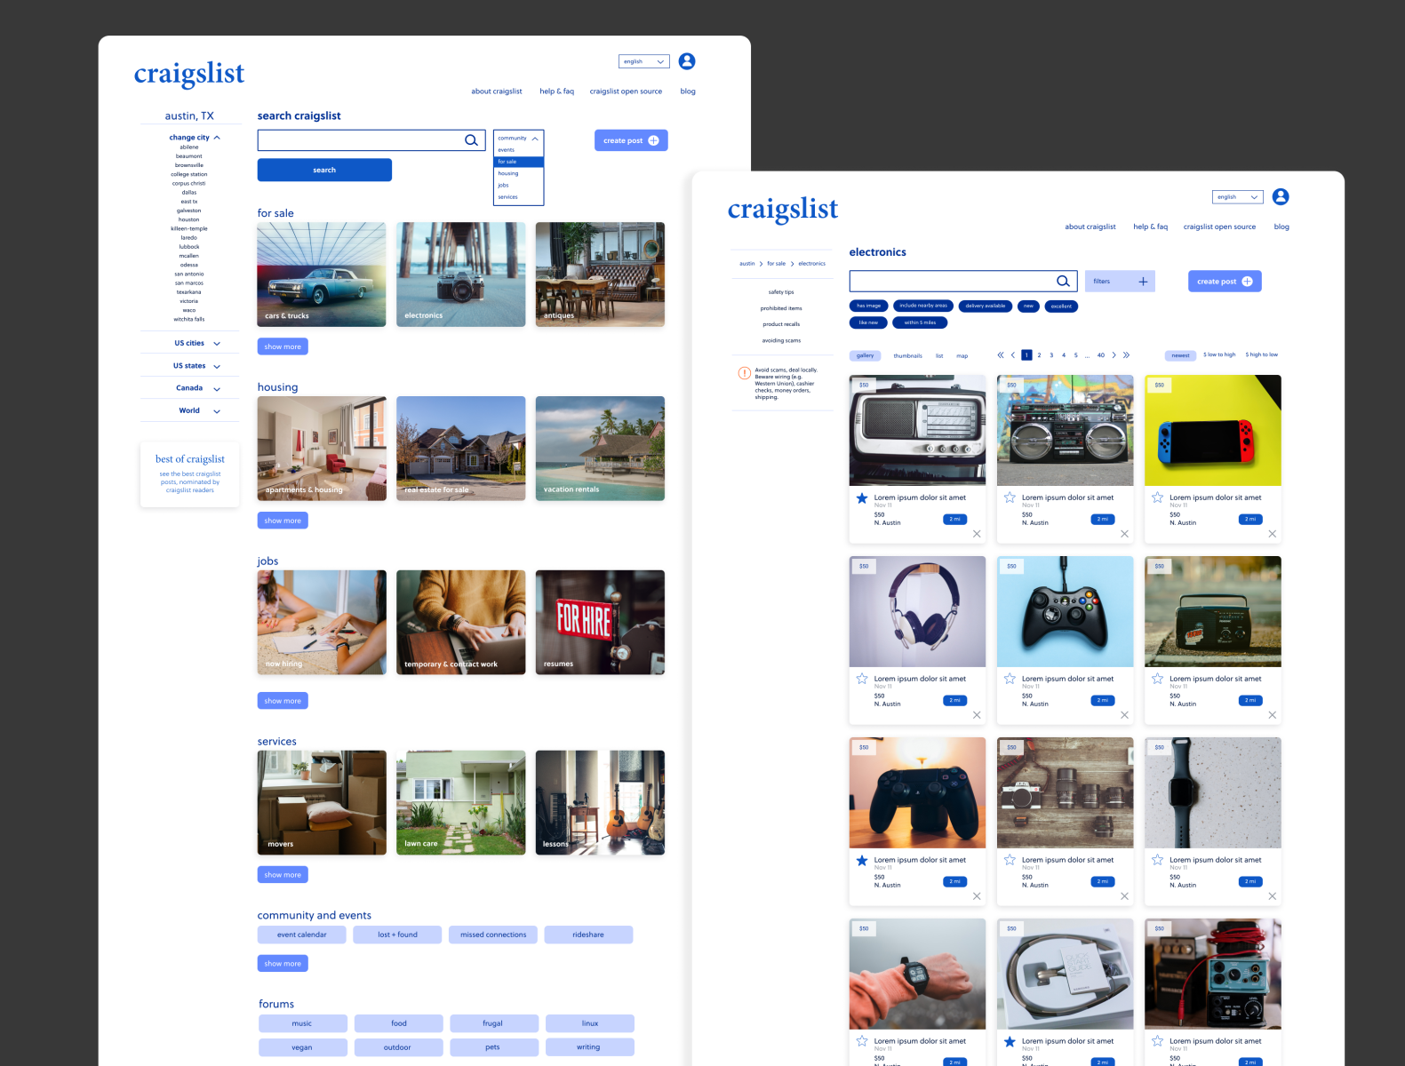The image size is (1405, 1066).
Task: Favorite the boombox listing star
Action: (1010, 497)
